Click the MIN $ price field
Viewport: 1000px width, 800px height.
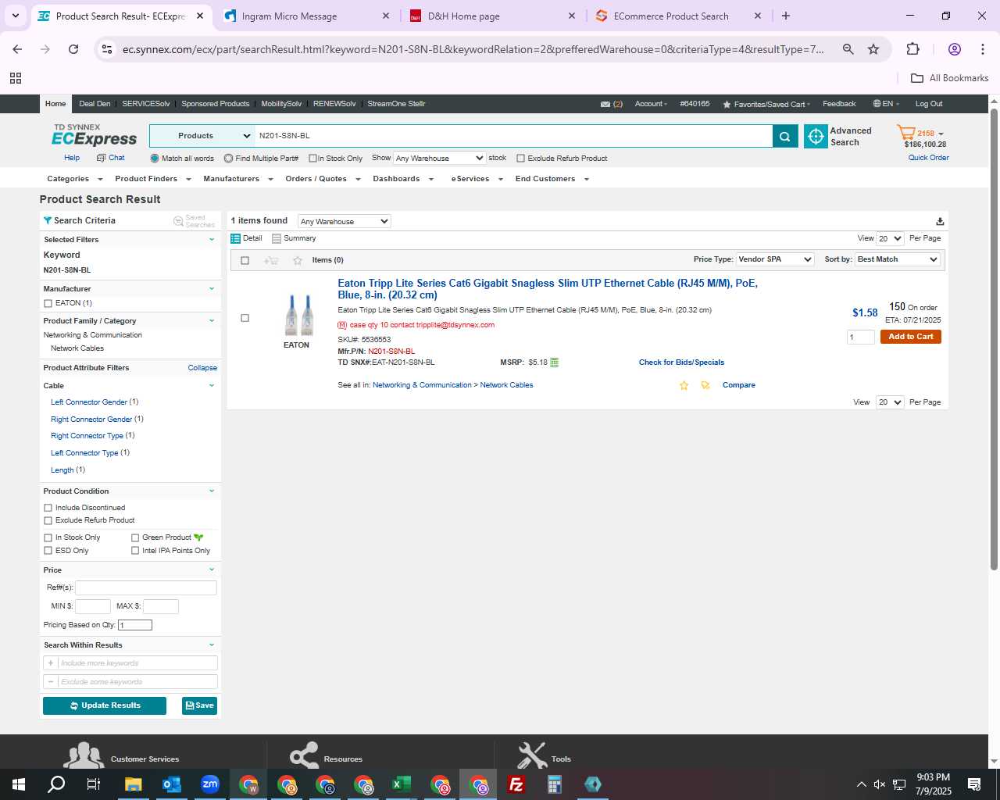tap(92, 606)
